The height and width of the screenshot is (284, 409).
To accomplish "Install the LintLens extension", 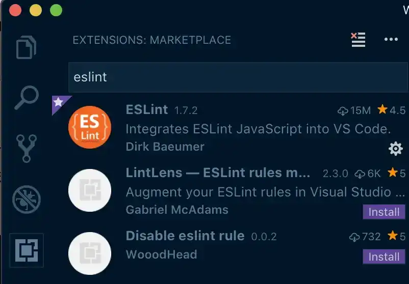I will click(384, 212).
